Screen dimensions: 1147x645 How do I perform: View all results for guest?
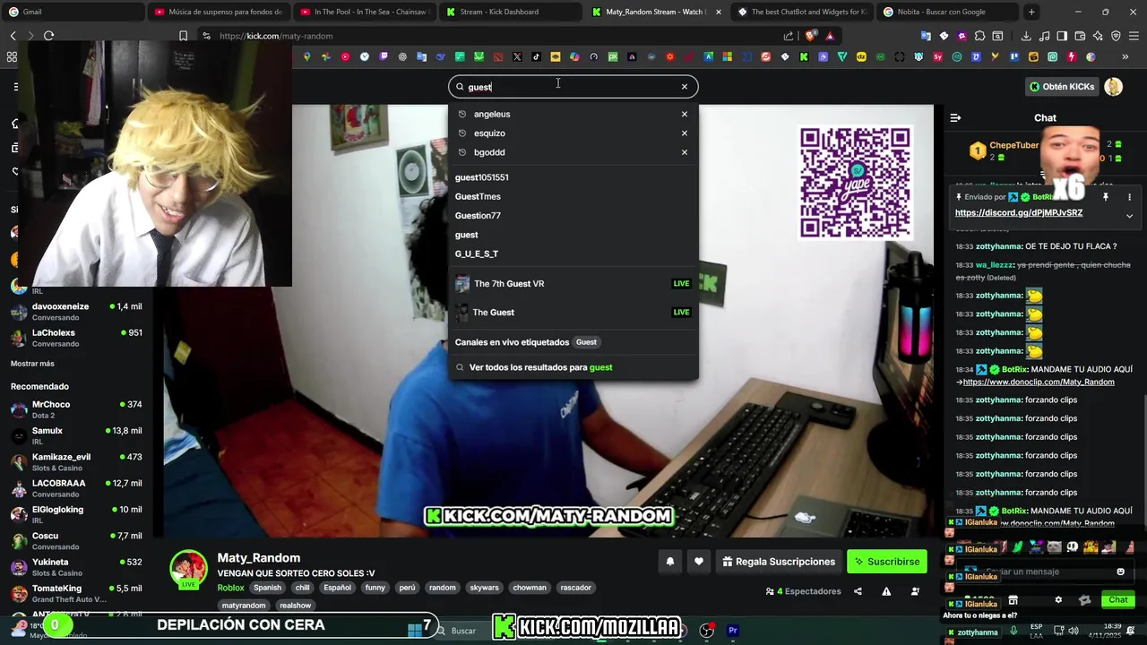(x=540, y=367)
